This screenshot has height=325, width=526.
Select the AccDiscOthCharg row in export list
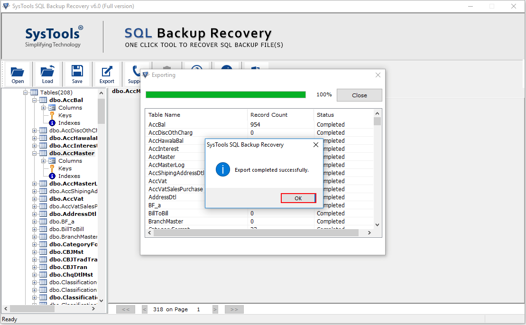[259, 133]
